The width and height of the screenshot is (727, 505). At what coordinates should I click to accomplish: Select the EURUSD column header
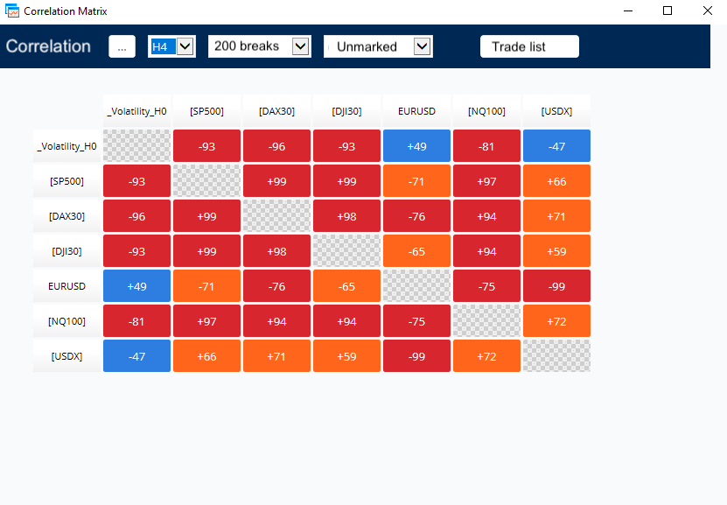click(x=416, y=111)
